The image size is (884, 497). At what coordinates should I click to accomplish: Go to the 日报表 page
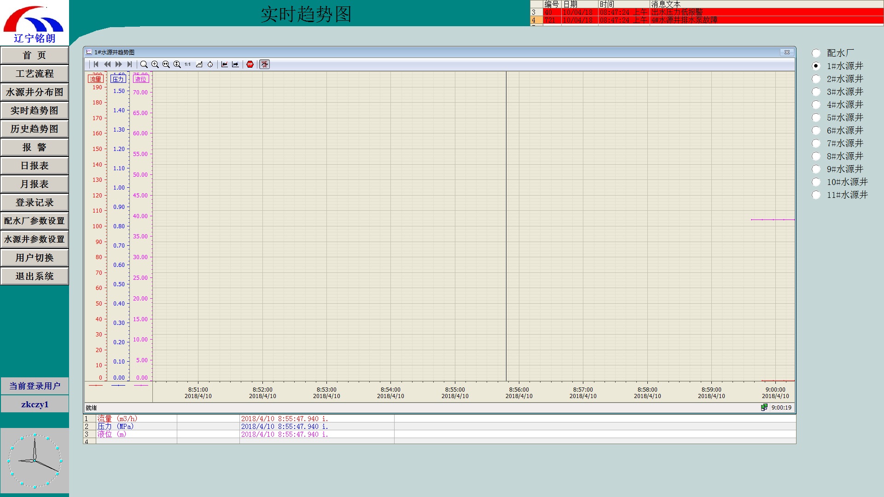pos(35,166)
